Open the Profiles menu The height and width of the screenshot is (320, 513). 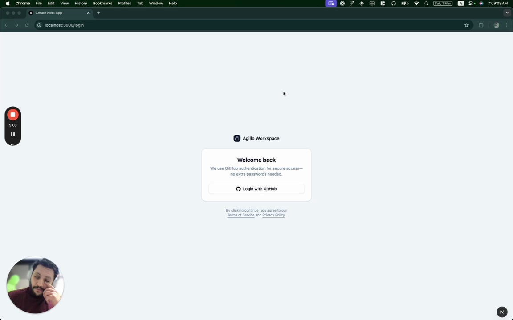click(125, 3)
